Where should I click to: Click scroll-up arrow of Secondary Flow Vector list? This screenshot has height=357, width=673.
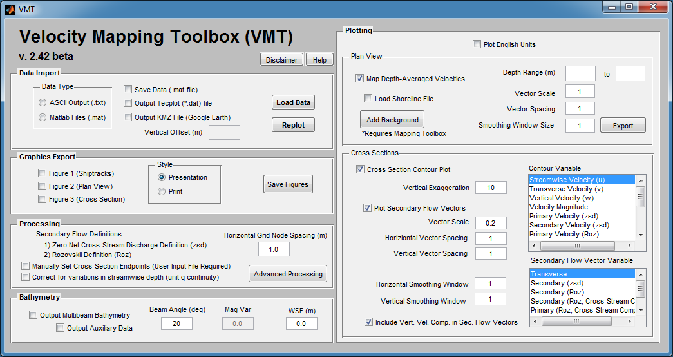(640, 274)
